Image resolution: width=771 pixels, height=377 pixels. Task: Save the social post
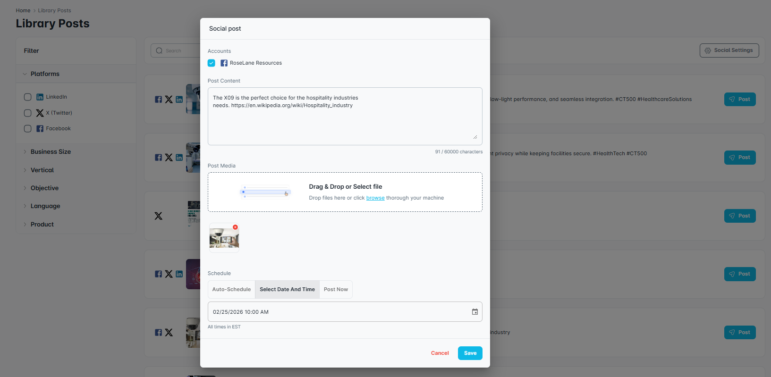470,353
